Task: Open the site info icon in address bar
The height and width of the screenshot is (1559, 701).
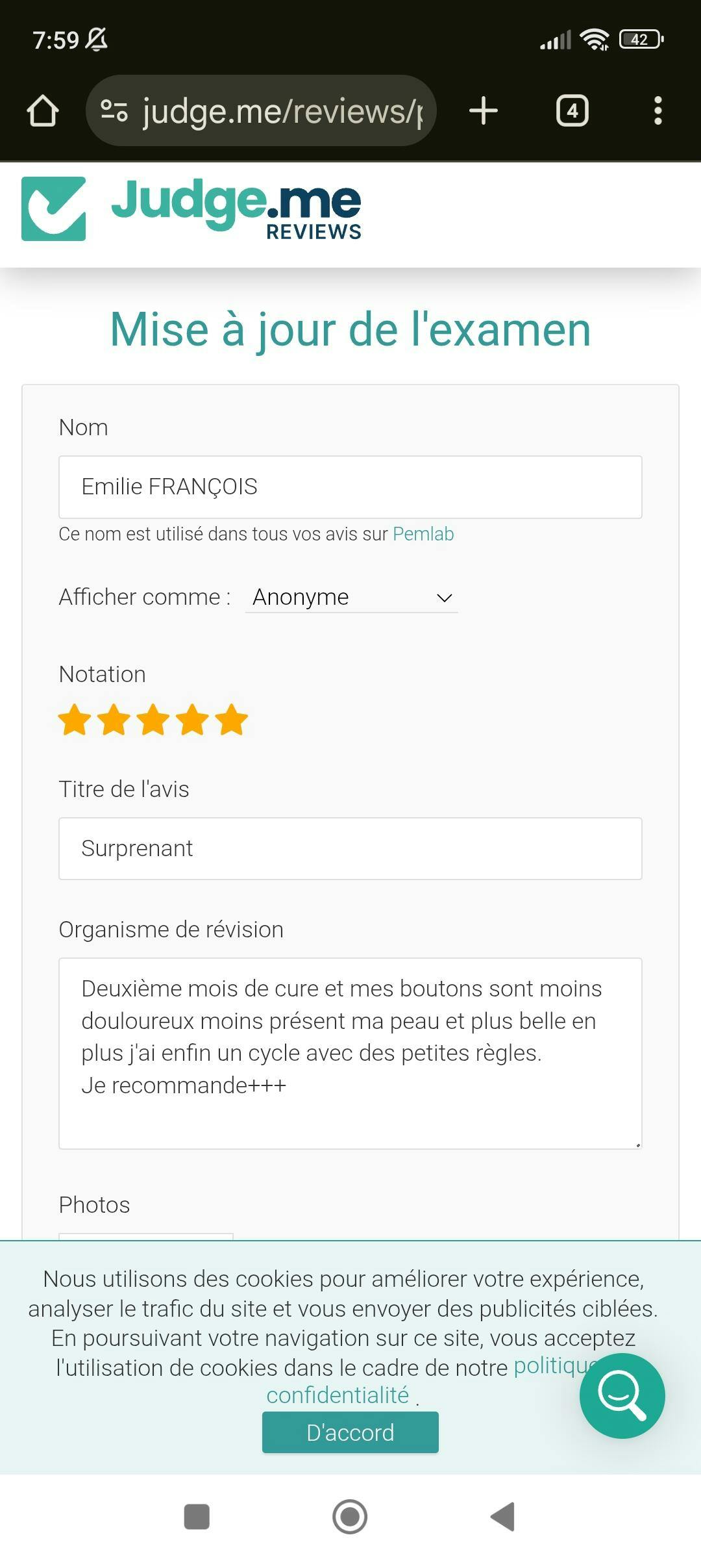Action: tap(114, 111)
